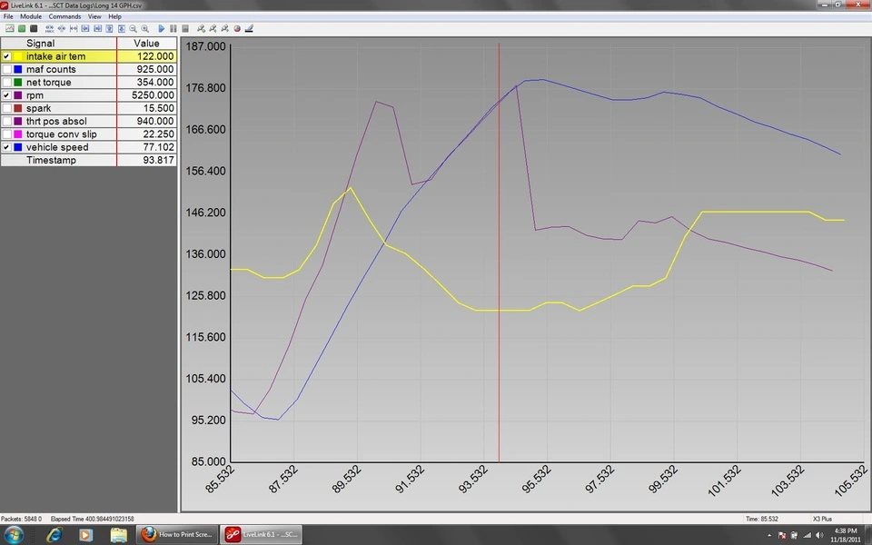872x545 pixels.
Task: Open the Module menu
Action: click(x=31, y=16)
